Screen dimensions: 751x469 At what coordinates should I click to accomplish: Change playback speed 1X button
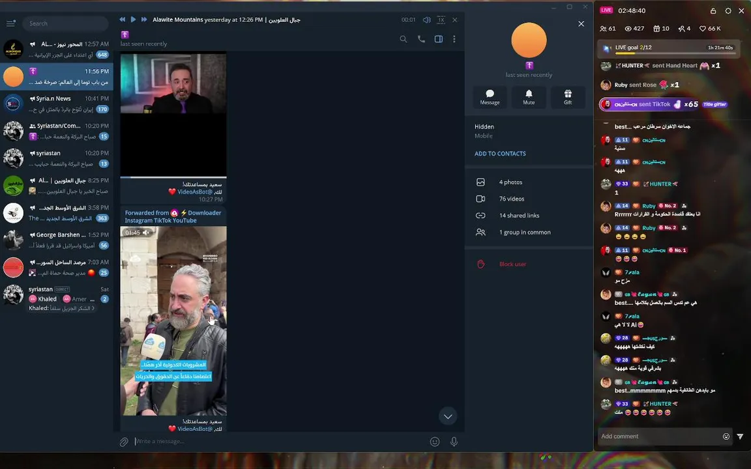441,20
